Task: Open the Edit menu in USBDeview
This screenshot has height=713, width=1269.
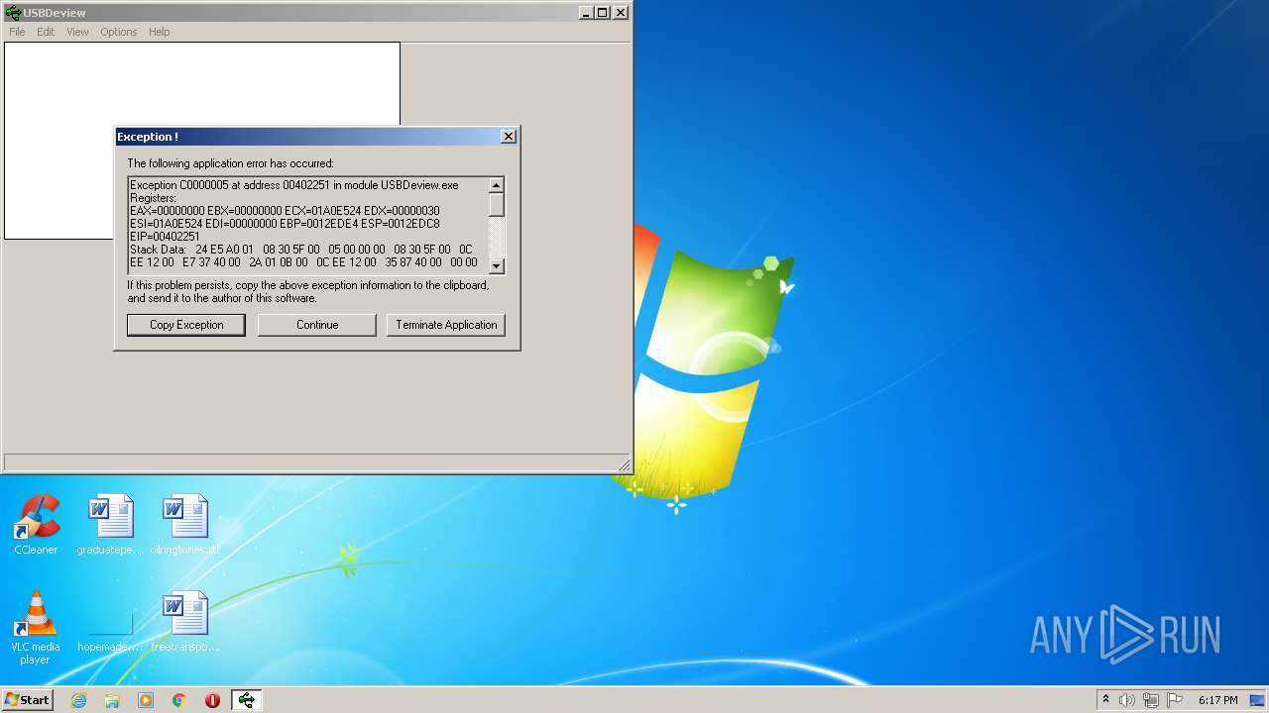Action: (x=46, y=32)
